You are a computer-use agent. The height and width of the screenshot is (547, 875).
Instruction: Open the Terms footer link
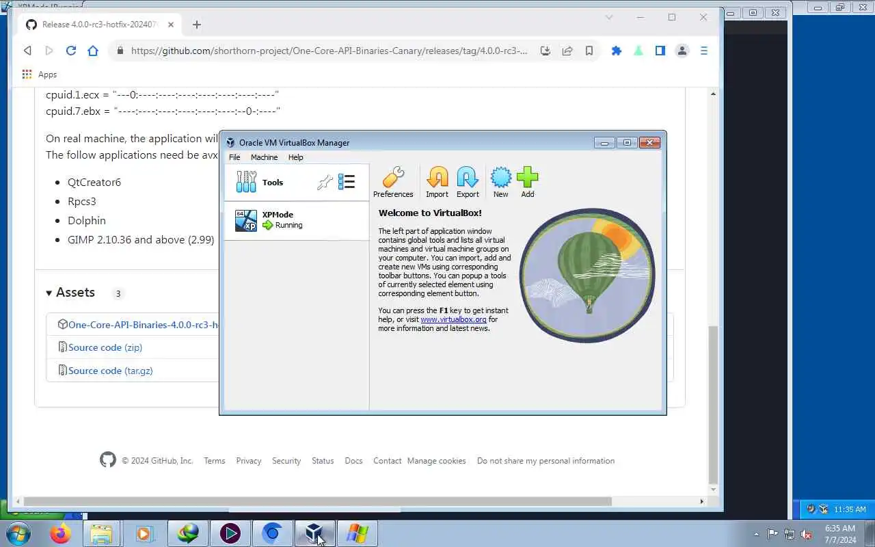215,461
